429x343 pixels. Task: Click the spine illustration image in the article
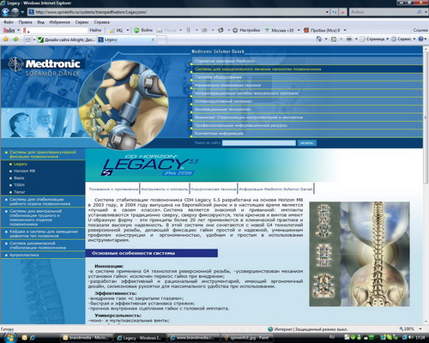coord(360,254)
